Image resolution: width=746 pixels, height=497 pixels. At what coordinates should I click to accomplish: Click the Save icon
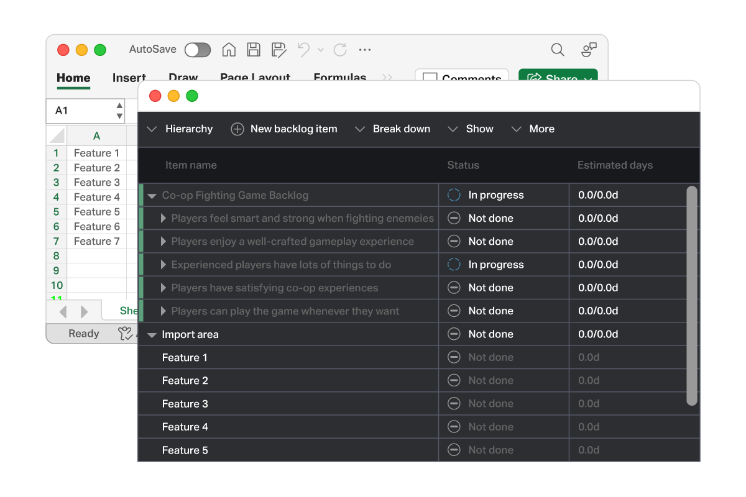[x=254, y=50]
